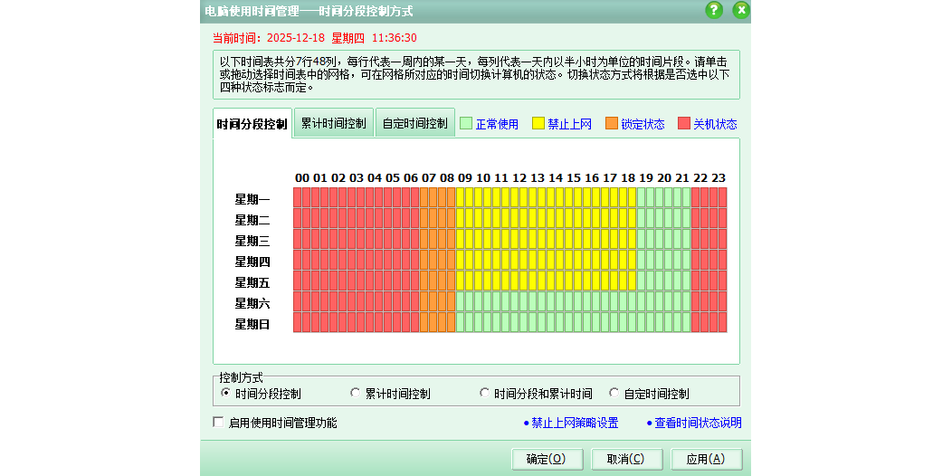Select the red 关机状态 status swatch
952x476 pixels.
click(x=684, y=124)
